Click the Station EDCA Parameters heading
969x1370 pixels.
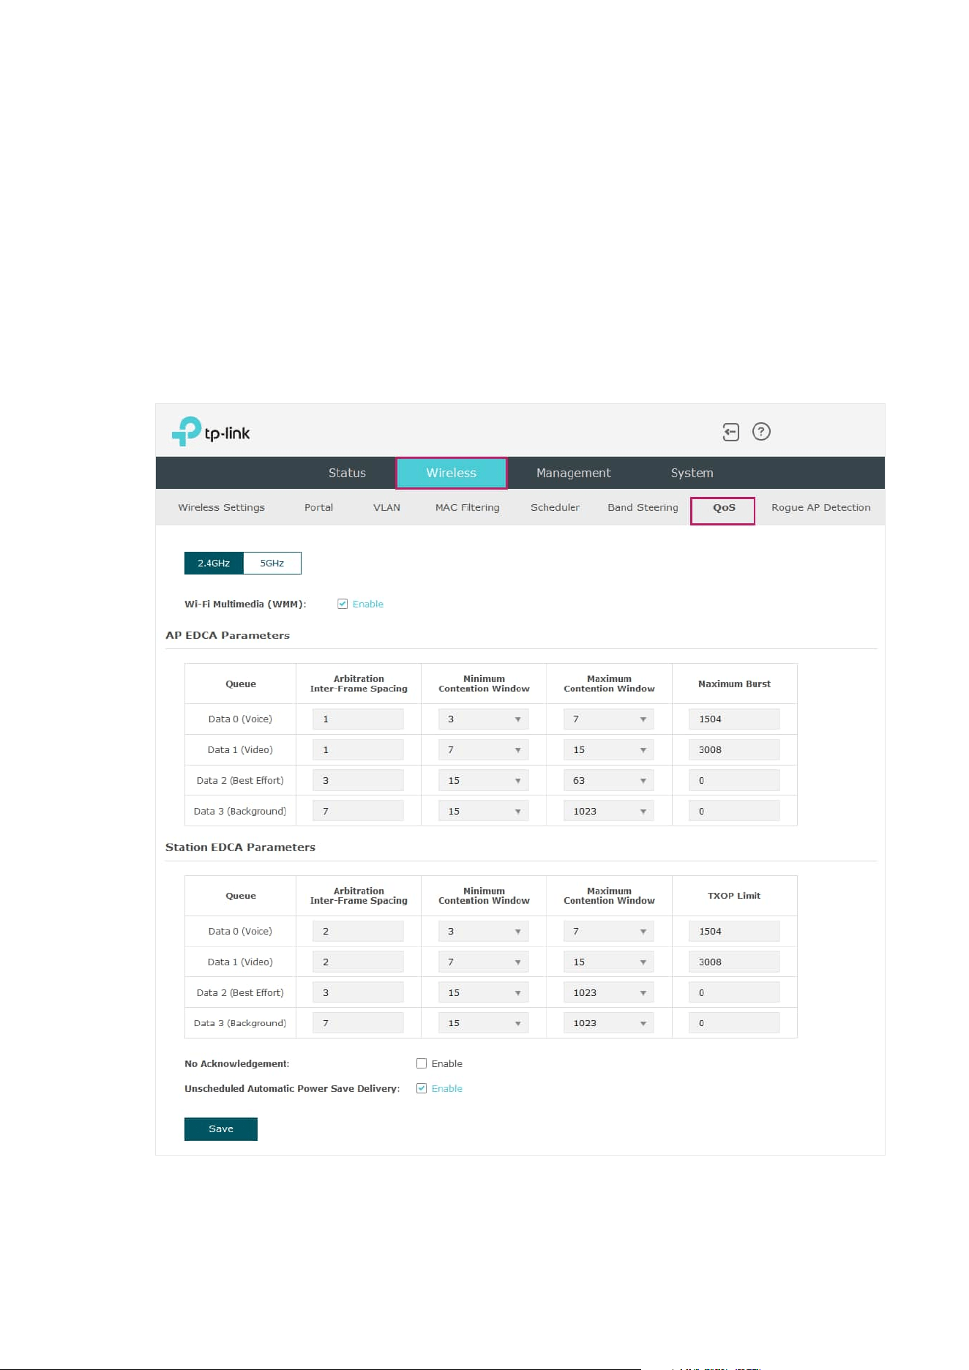tap(240, 847)
